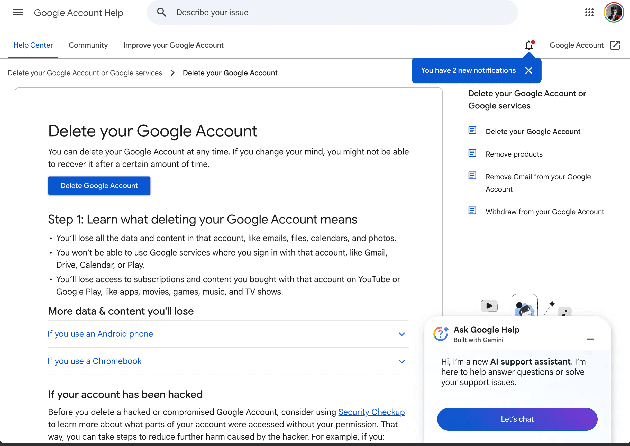
Task: Open the hamburger main menu
Action: (x=18, y=12)
